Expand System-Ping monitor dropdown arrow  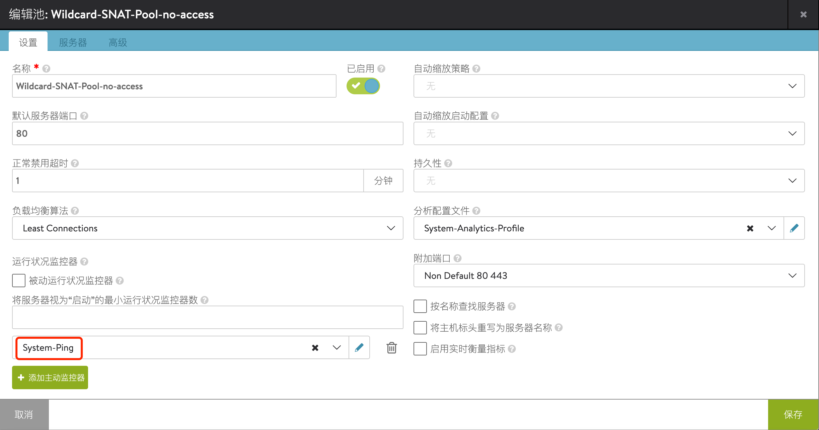[x=337, y=348]
